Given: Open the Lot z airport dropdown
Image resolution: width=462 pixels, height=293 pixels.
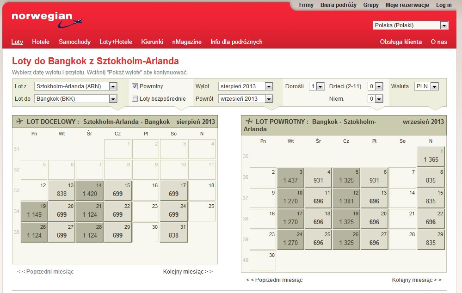Looking at the screenshot, I should 76,86.
